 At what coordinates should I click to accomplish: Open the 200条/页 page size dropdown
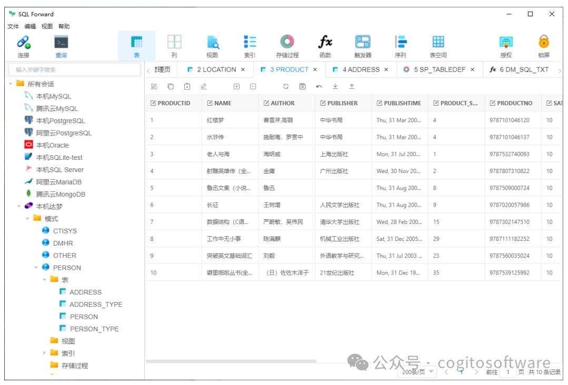coord(417,372)
